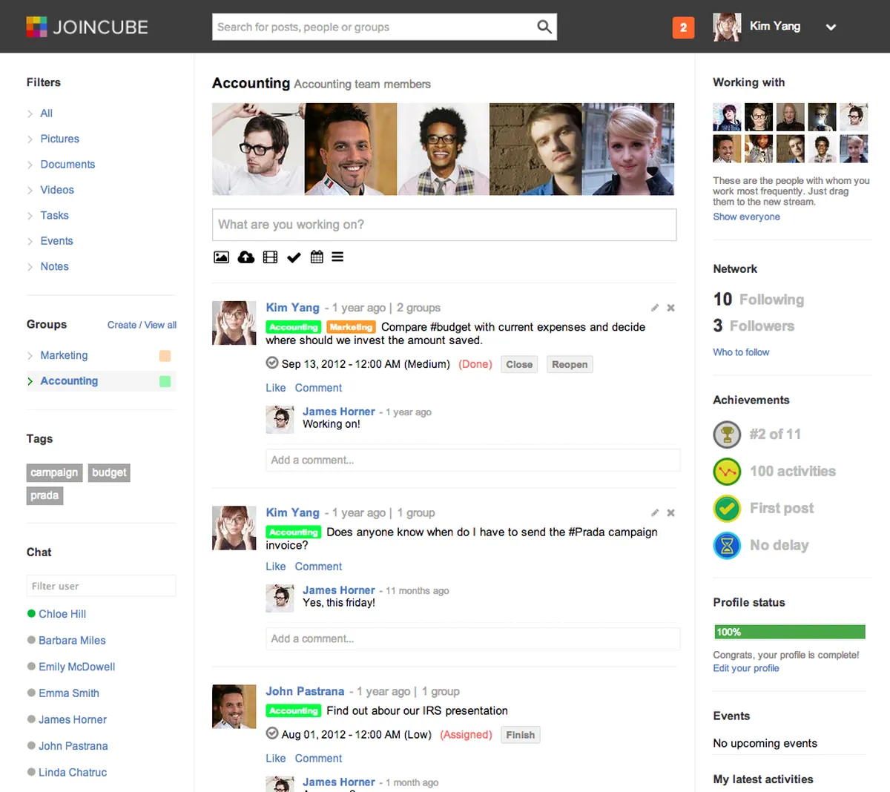
Task: Filter stream by Pictures
Action: click(59, 139)
